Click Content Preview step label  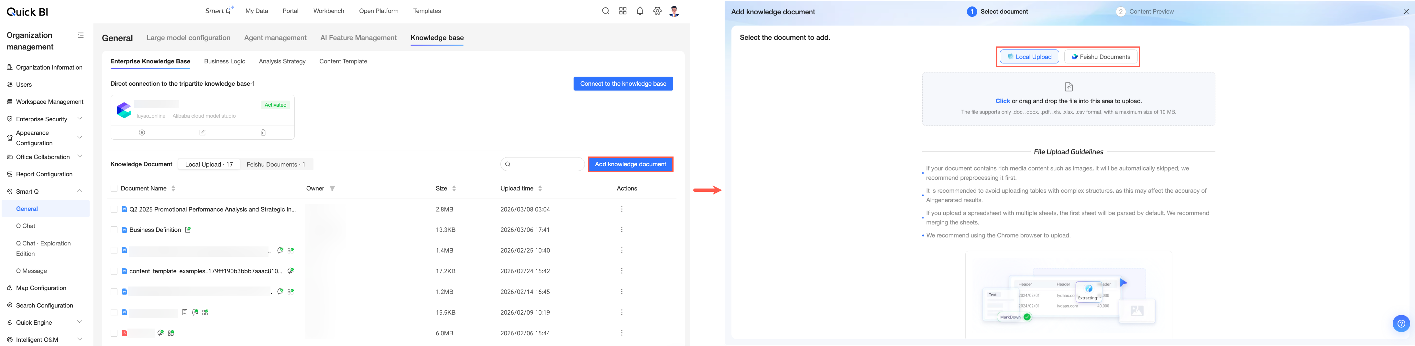coord(1151,12)
